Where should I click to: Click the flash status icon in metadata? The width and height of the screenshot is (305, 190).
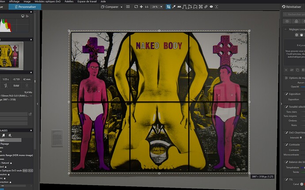(6, 86)
